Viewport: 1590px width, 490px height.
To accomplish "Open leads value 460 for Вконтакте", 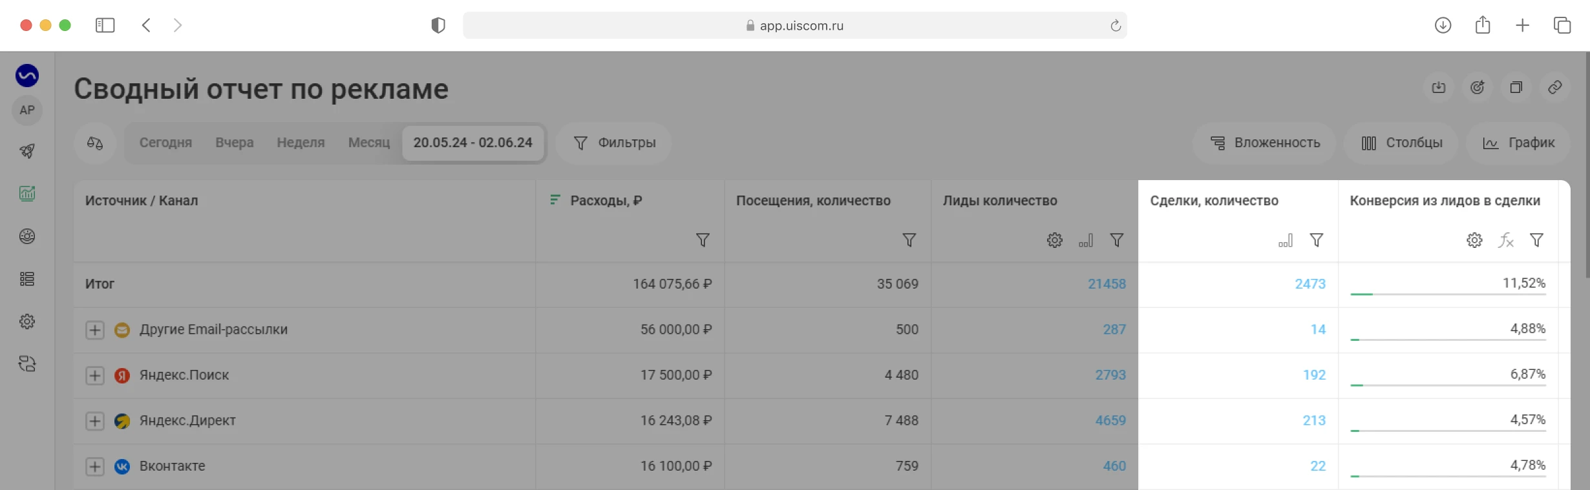I will pyautogui.click(x=1114, y=466).
